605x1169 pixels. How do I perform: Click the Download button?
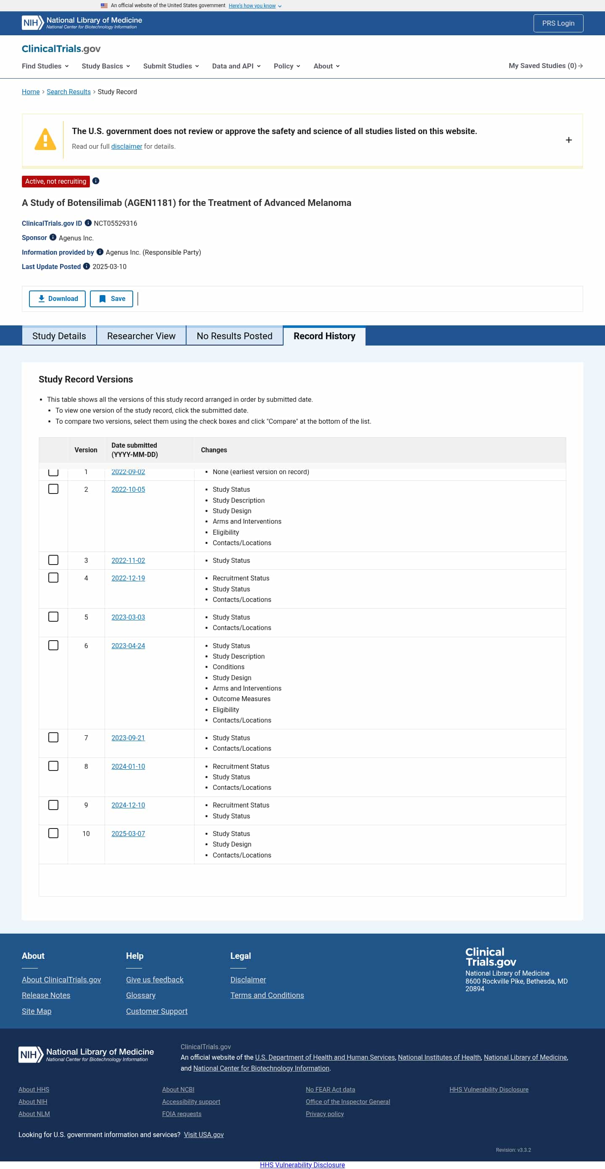pos(57,298)
